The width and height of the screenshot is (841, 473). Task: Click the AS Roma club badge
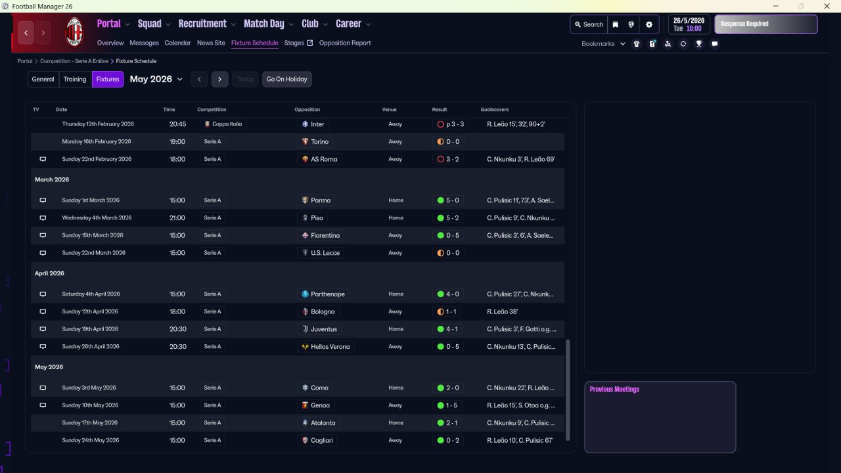click(x=305, y=159)
